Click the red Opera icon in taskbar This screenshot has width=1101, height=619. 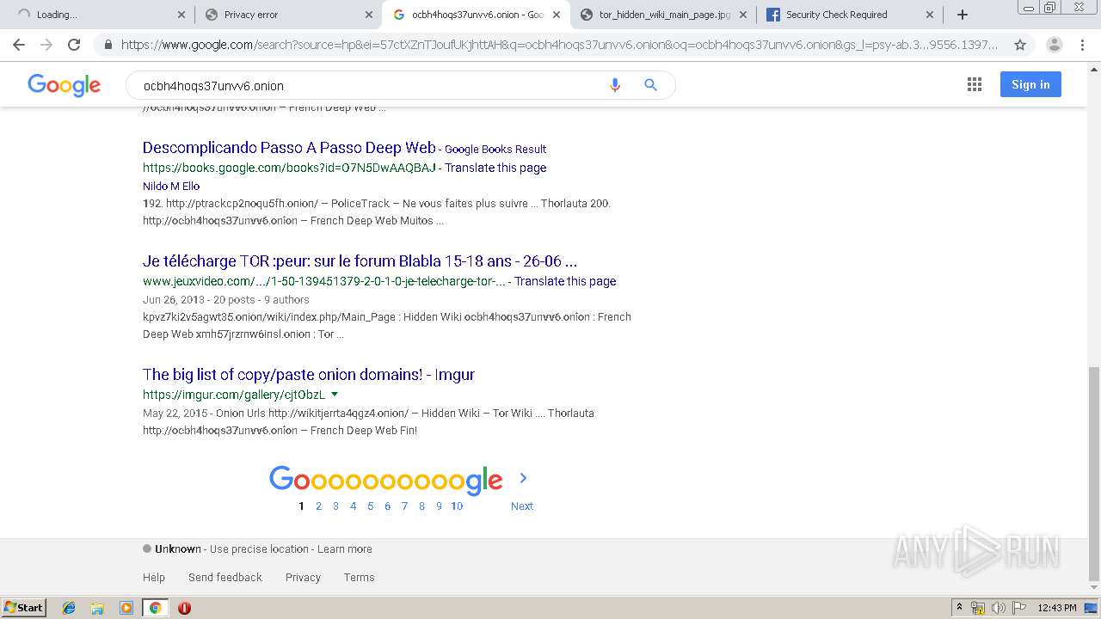tap(184, 608)
